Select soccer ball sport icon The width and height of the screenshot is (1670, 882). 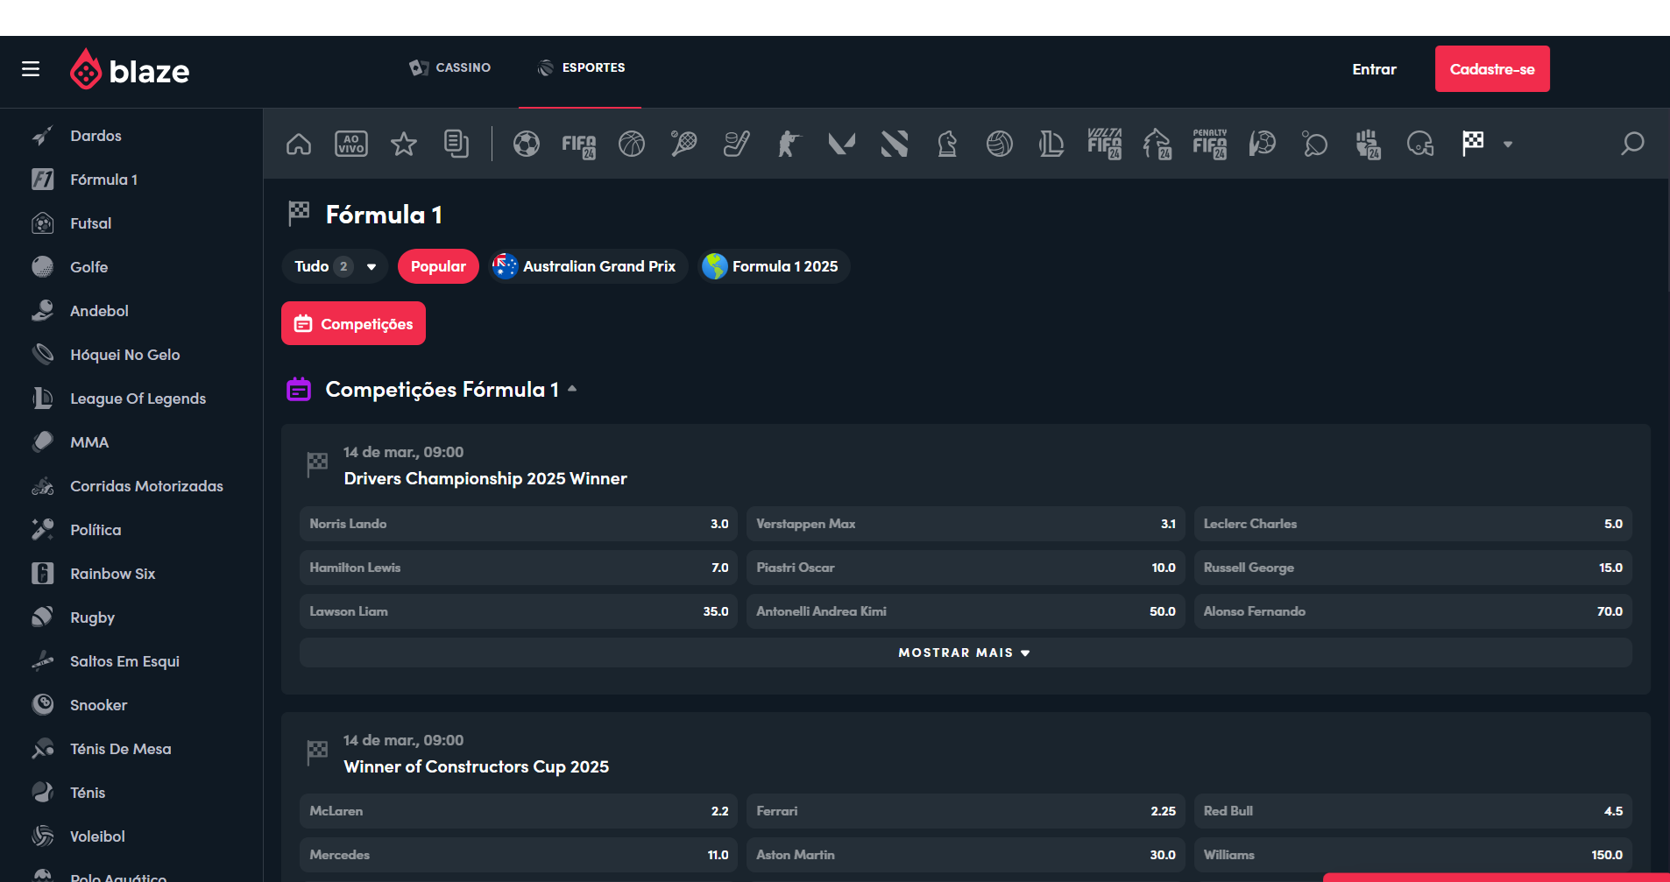[x=527, y=144]
